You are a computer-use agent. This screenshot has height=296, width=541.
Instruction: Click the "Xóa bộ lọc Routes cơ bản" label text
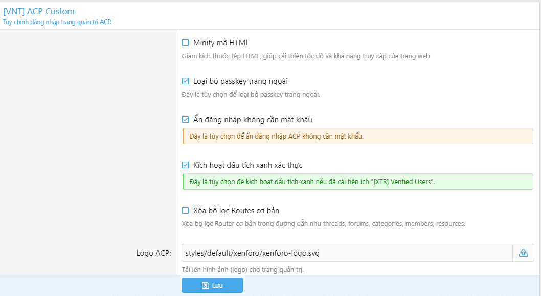point(236,211)
